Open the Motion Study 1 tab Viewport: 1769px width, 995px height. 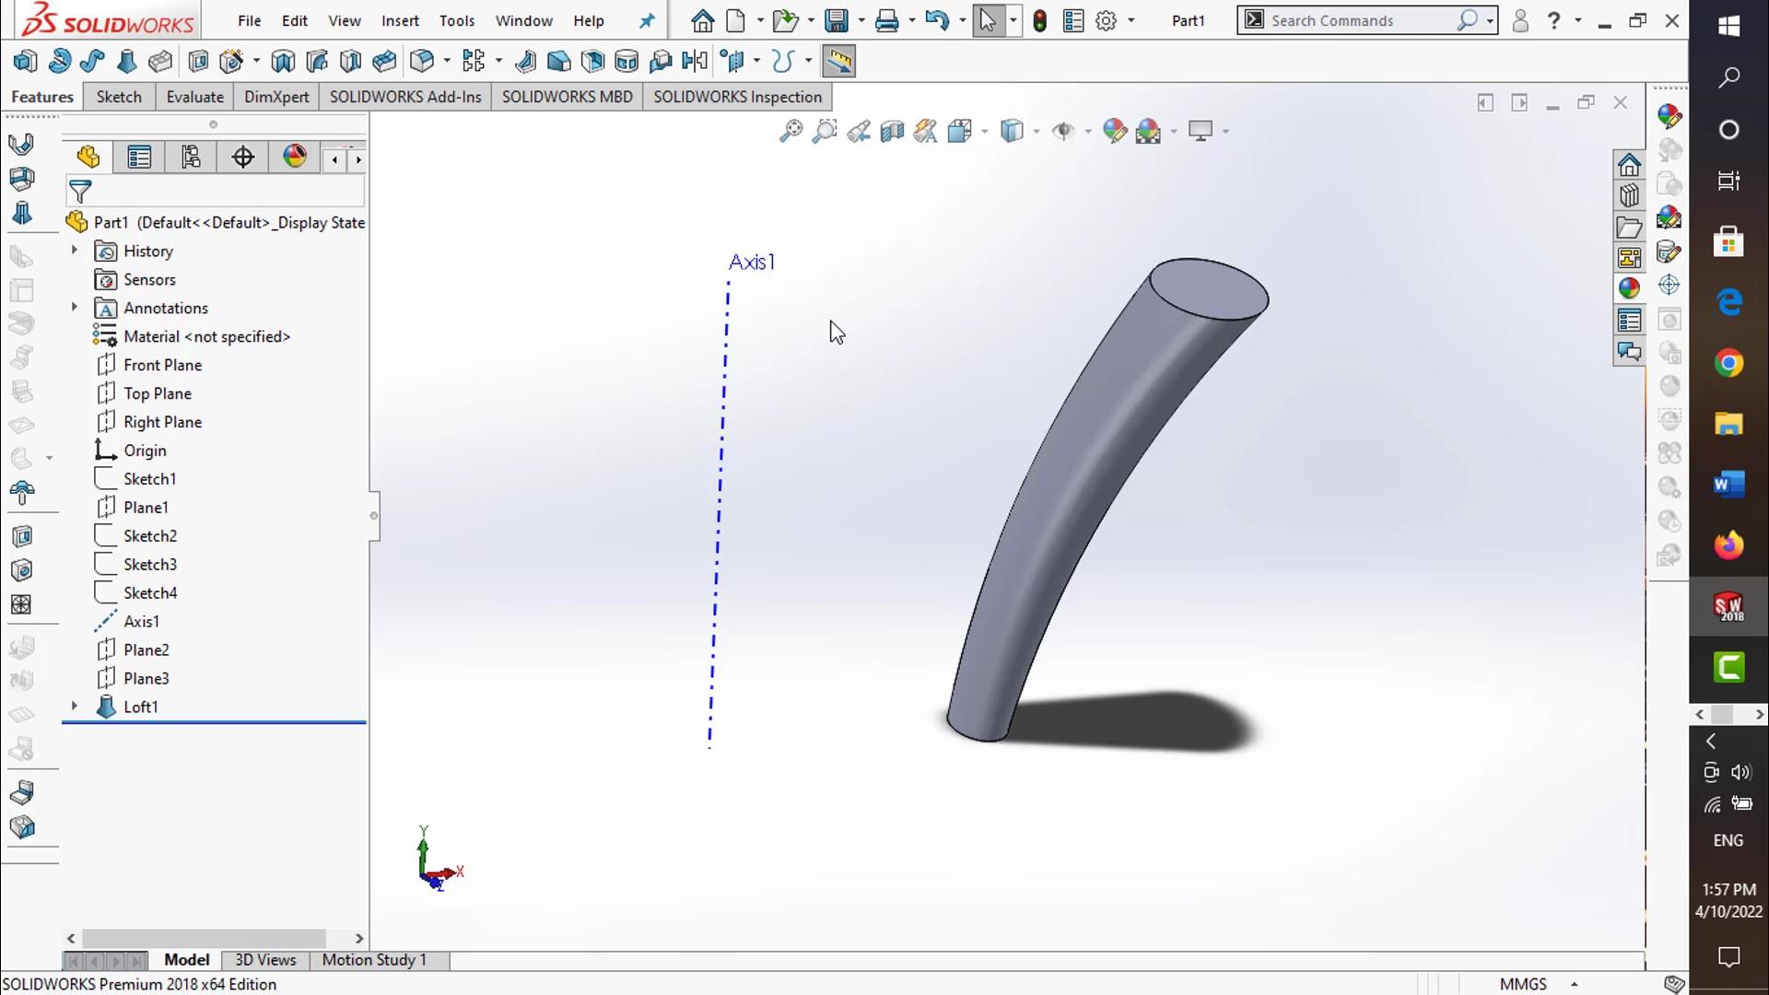point(374,960)
